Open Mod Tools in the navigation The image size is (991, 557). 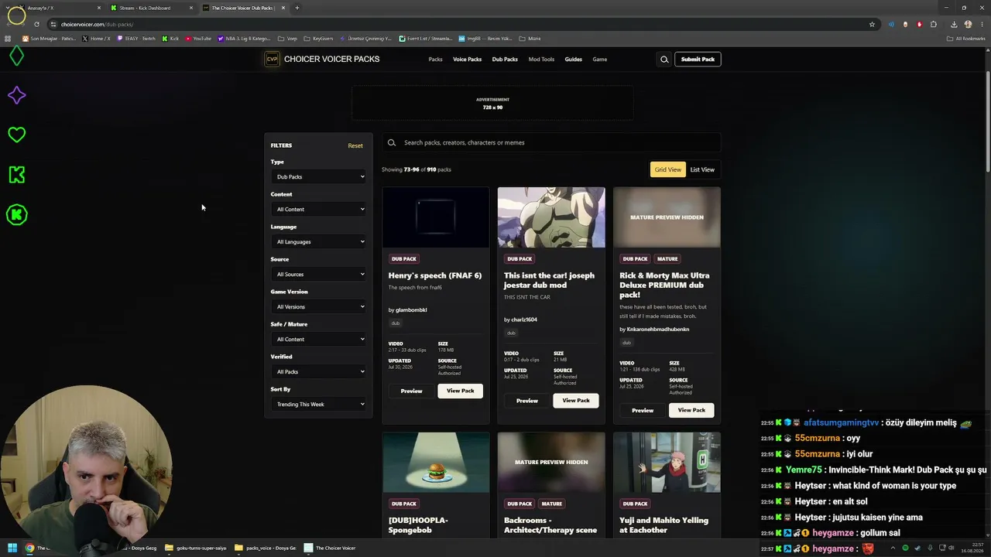(x=541, y=60)
